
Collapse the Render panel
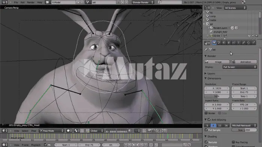click(206, 56)
